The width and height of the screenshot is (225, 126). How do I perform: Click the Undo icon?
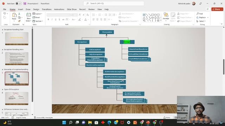click(5, 14)
